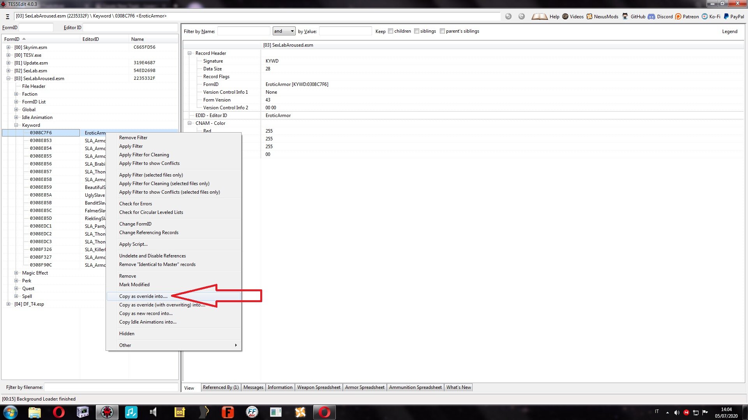Select the File Header tree item
Viewport: 748px width, 420px height.
pyautogui.click(x=34, y=86)
